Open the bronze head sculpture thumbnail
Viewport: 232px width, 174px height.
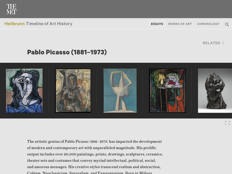click(215, 90)
